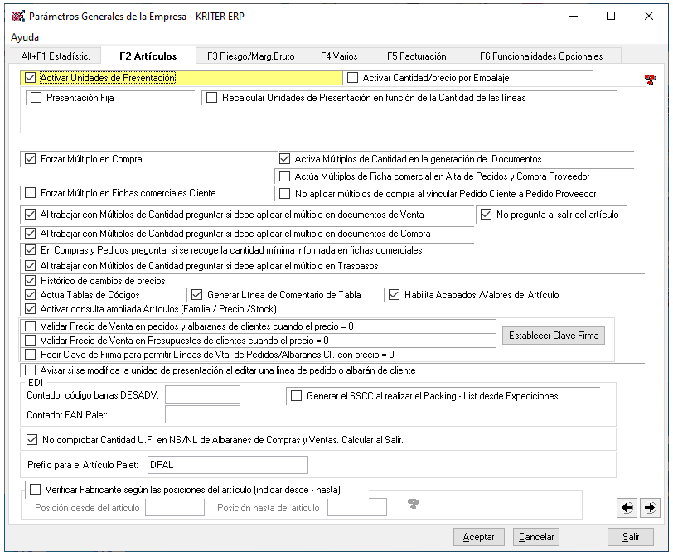Uncheck No comprobar Cantidad U.F. checkbox
Screen dimensions: 673x556
[31, 440]
